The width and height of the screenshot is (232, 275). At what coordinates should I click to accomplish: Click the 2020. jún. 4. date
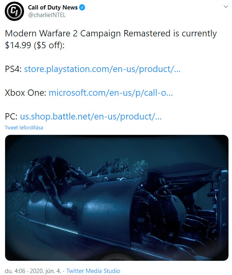(45, 271)
